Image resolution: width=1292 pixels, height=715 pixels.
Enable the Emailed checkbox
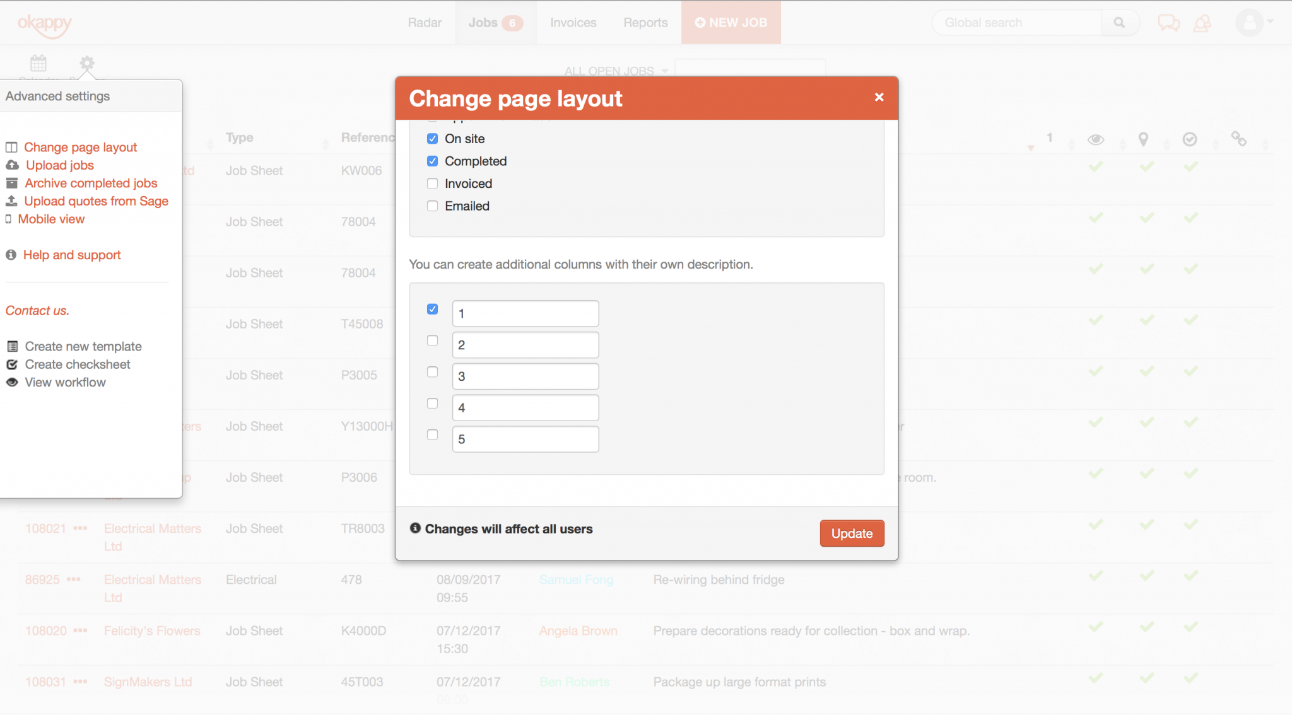[x=432, y=206]
